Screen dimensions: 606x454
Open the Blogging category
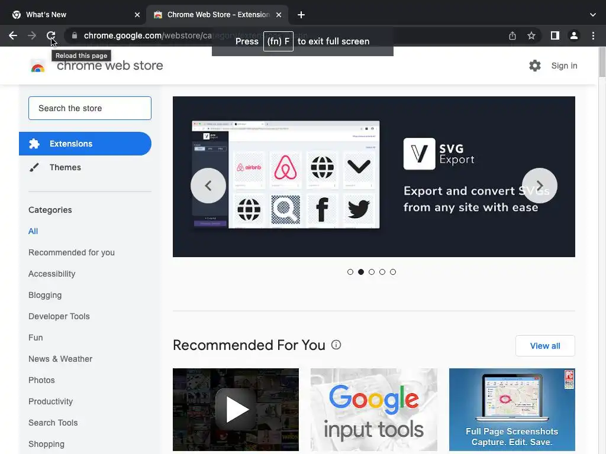pos(45,295)
